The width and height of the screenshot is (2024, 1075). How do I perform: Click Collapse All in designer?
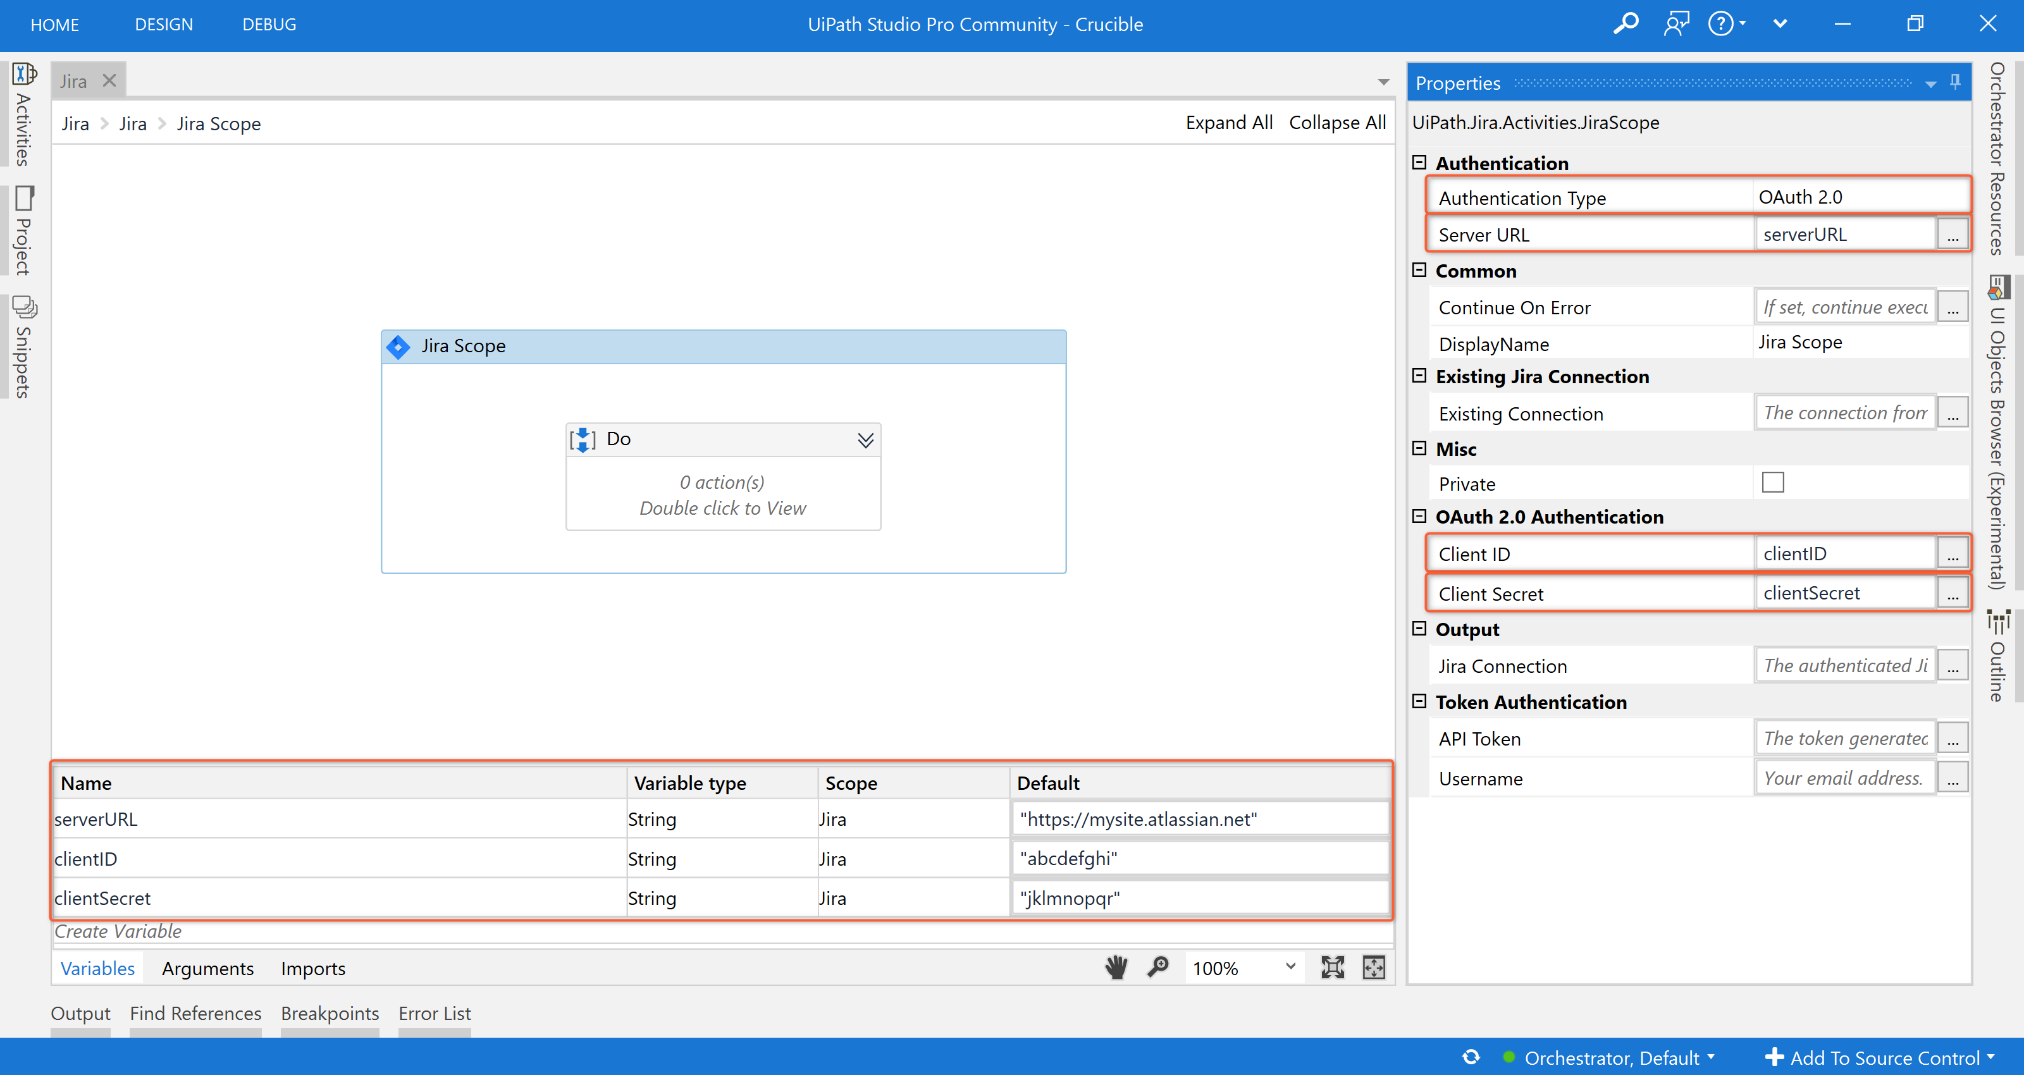pyautogui.click(x=1337, y=123)
